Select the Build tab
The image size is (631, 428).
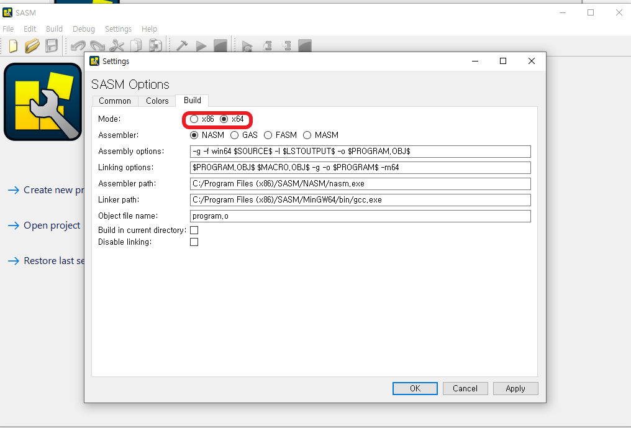pyautogui.click(x=193, y=100)
